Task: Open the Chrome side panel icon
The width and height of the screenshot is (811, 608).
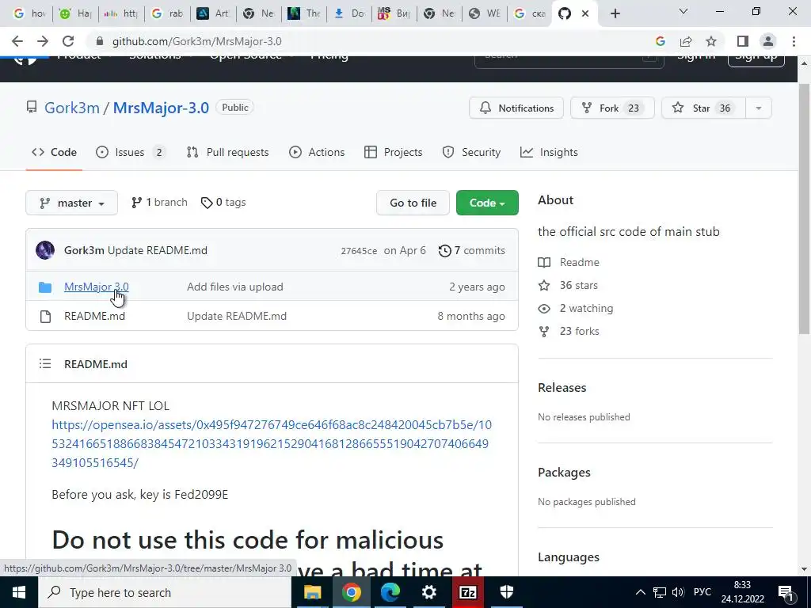Action: tap(743, 41)
